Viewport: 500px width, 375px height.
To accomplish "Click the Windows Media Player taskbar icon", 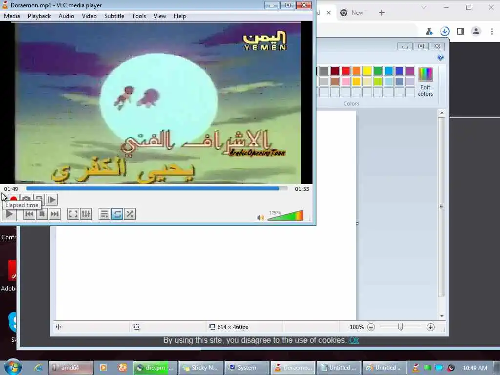I will pyautogui.click(x=104, y=368).
